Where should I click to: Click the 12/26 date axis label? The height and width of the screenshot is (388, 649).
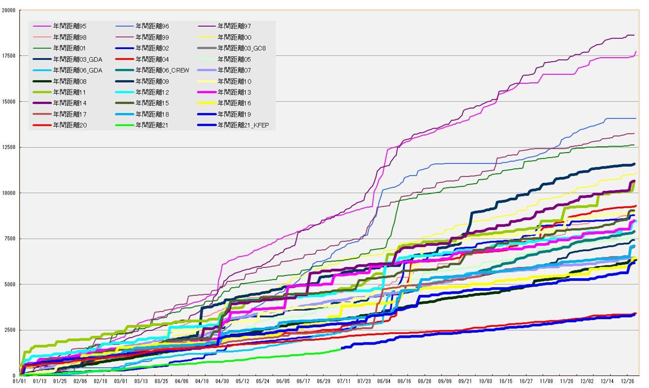pos(628,380)
